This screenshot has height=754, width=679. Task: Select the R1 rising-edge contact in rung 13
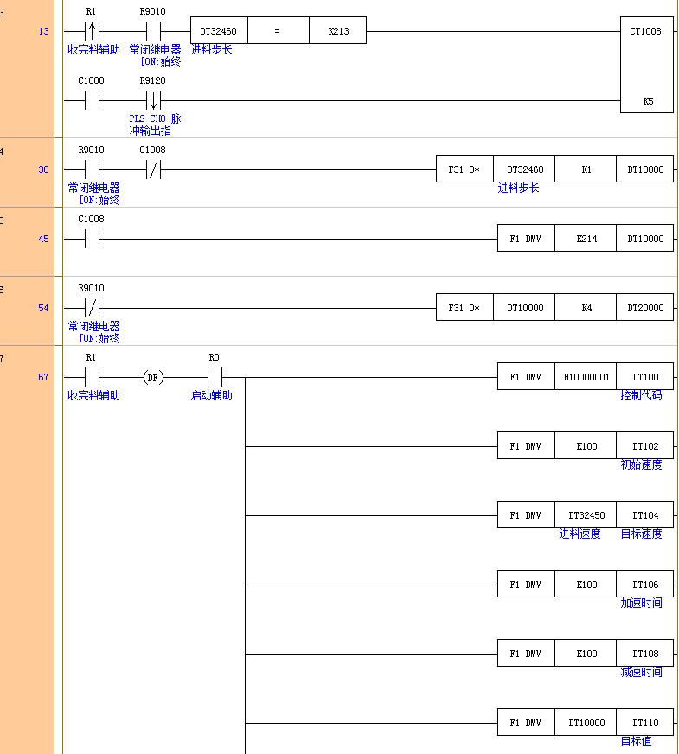pos(92,31)
